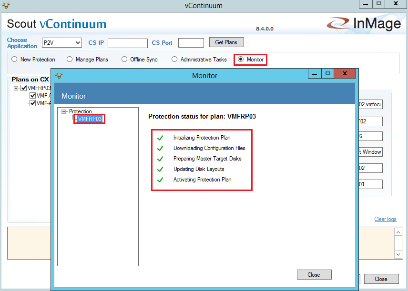This screenshot has width=408, height=291.
Task: Click the checkmark beside Activating Protection Plan
Action: 160,180
